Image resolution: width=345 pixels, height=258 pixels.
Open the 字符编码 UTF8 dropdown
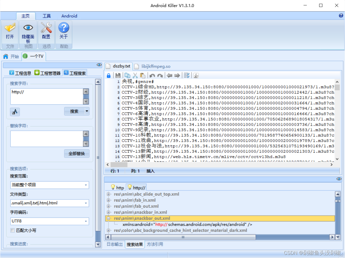[86, 221]
